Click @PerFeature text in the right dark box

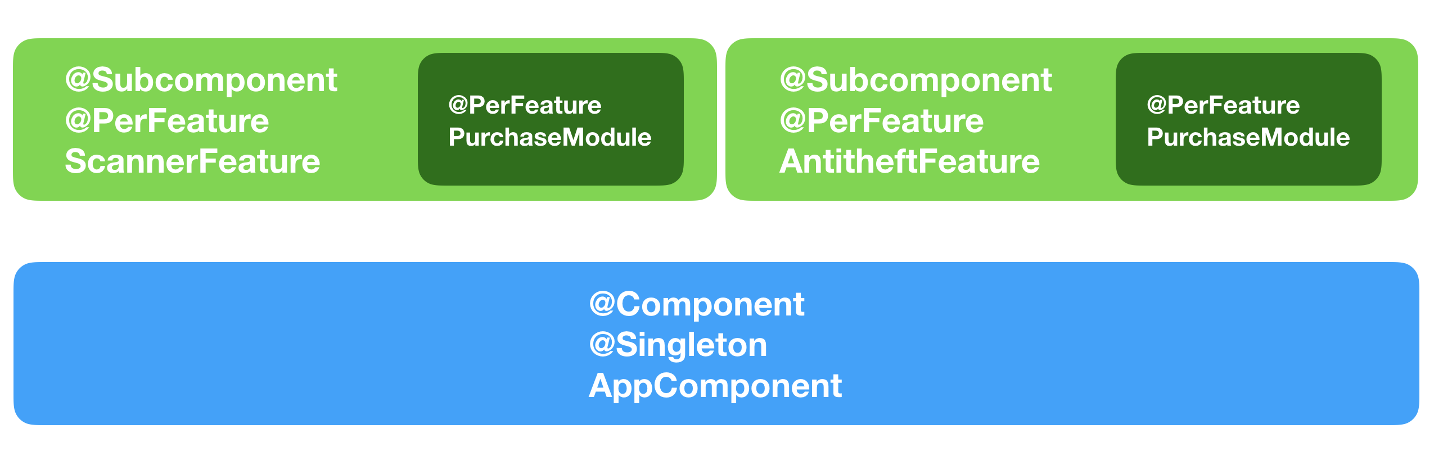(x=1223, y=105)
